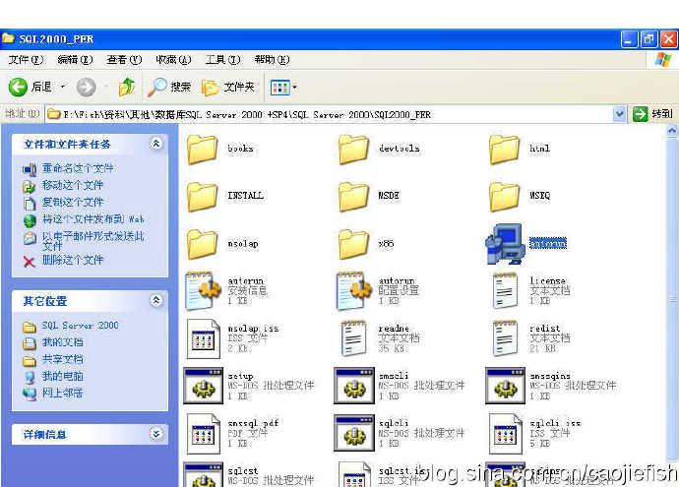Image resolution: width=679 pixels, height=487 pixels.
Task: Click the highlighted autorun application icon
Action: tap(504, 244)
